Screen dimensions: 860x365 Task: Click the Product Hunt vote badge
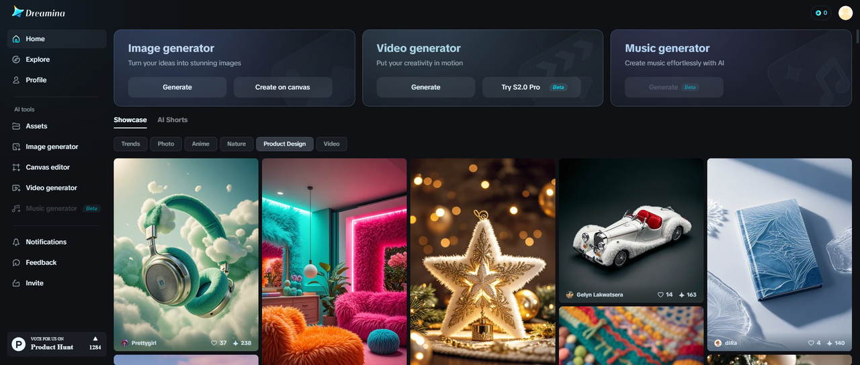[56, 344]
